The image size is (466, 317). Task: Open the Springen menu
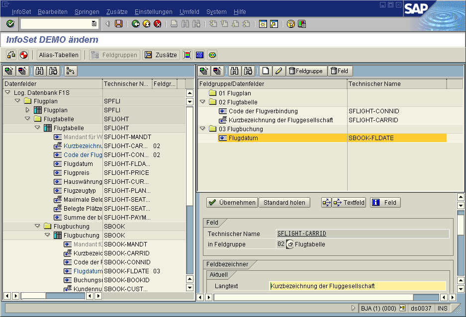[87, 12]
